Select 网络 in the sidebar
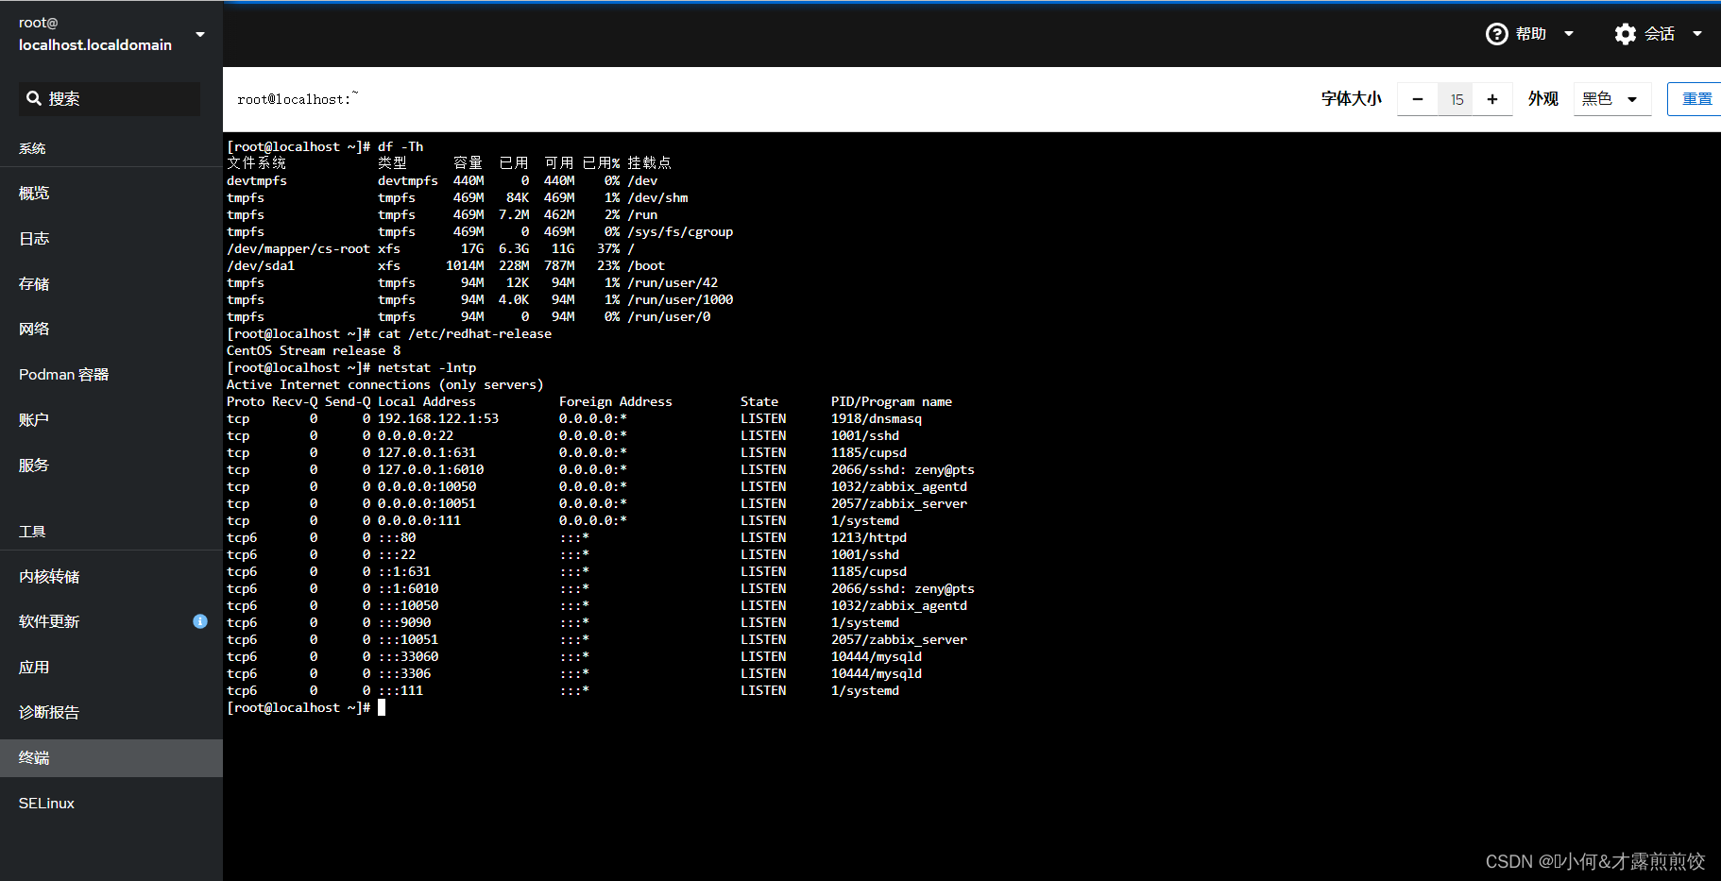 tap(35, 329)
